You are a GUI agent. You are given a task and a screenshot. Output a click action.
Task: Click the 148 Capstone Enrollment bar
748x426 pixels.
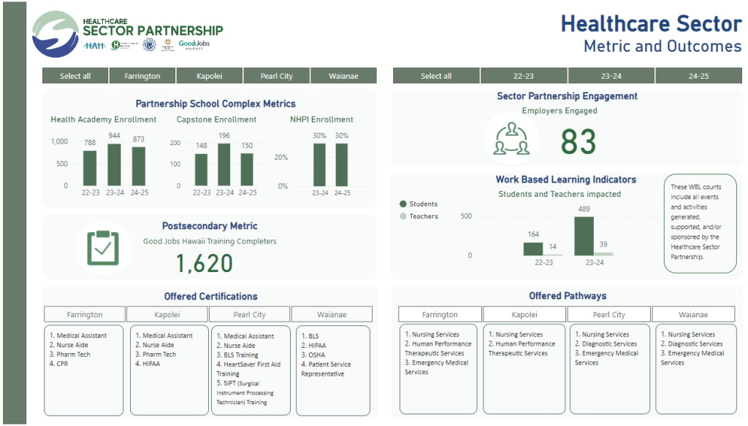(x=202, y=170)
